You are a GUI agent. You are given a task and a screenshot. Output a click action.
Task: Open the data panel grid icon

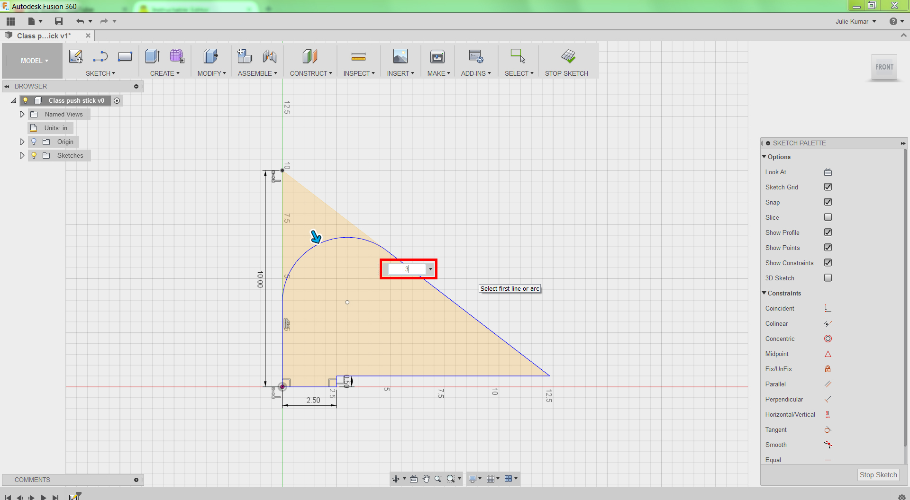[x=11, y=21]
